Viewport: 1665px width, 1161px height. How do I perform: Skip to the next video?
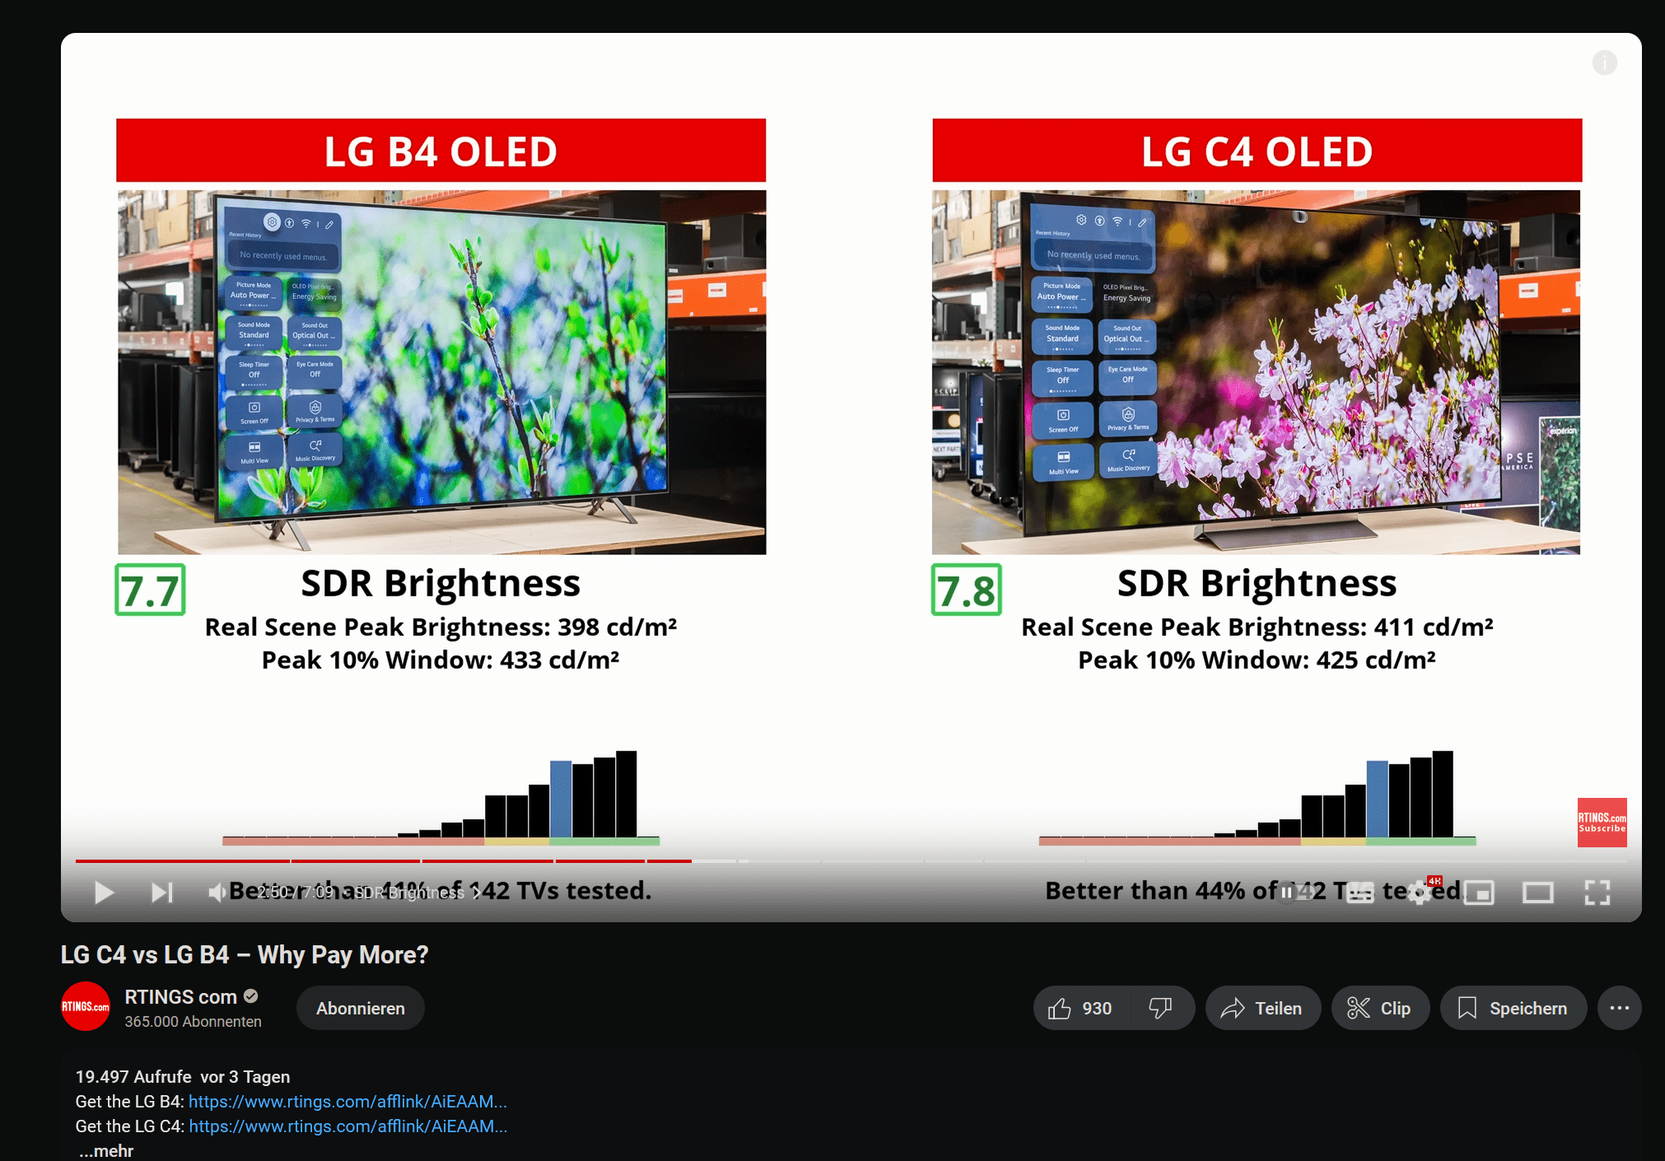[162, 893]
